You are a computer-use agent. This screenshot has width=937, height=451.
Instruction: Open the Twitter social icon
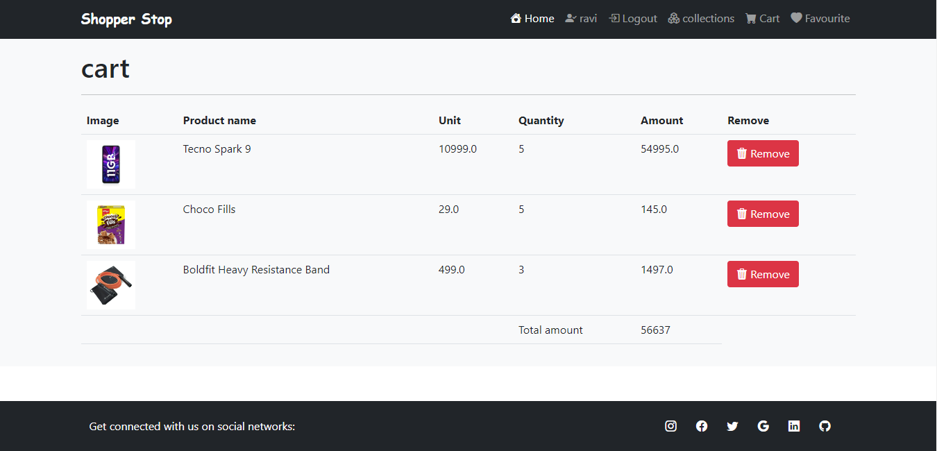click(x=732, y=426)
